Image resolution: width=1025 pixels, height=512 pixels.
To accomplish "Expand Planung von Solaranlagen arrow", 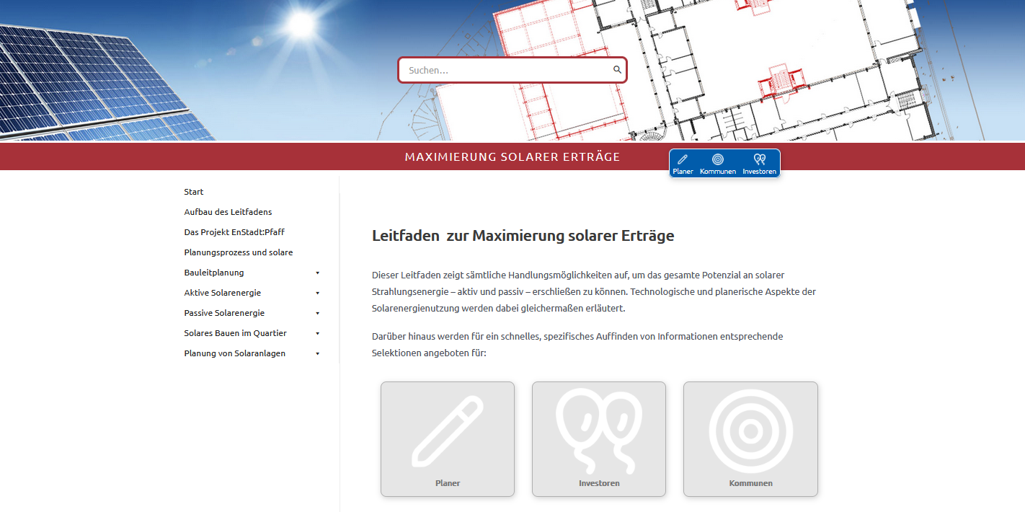I will pyautogui.click(x=317, y=353).
